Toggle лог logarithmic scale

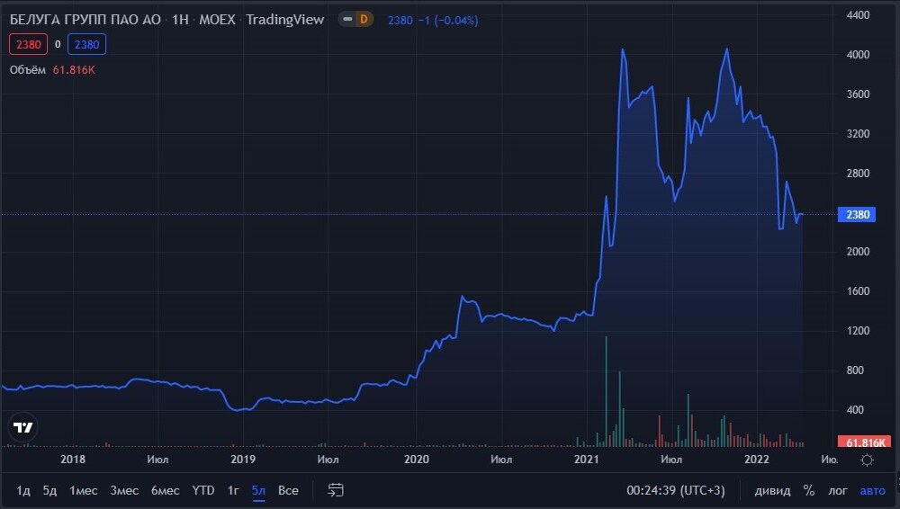[x=837, y=491]
